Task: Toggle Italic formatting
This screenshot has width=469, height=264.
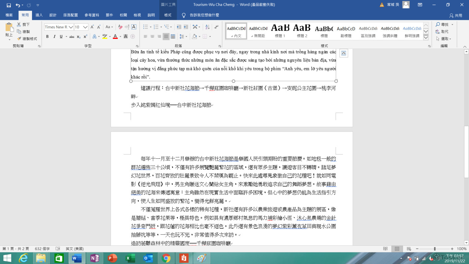Action: [x=54, y=37]
